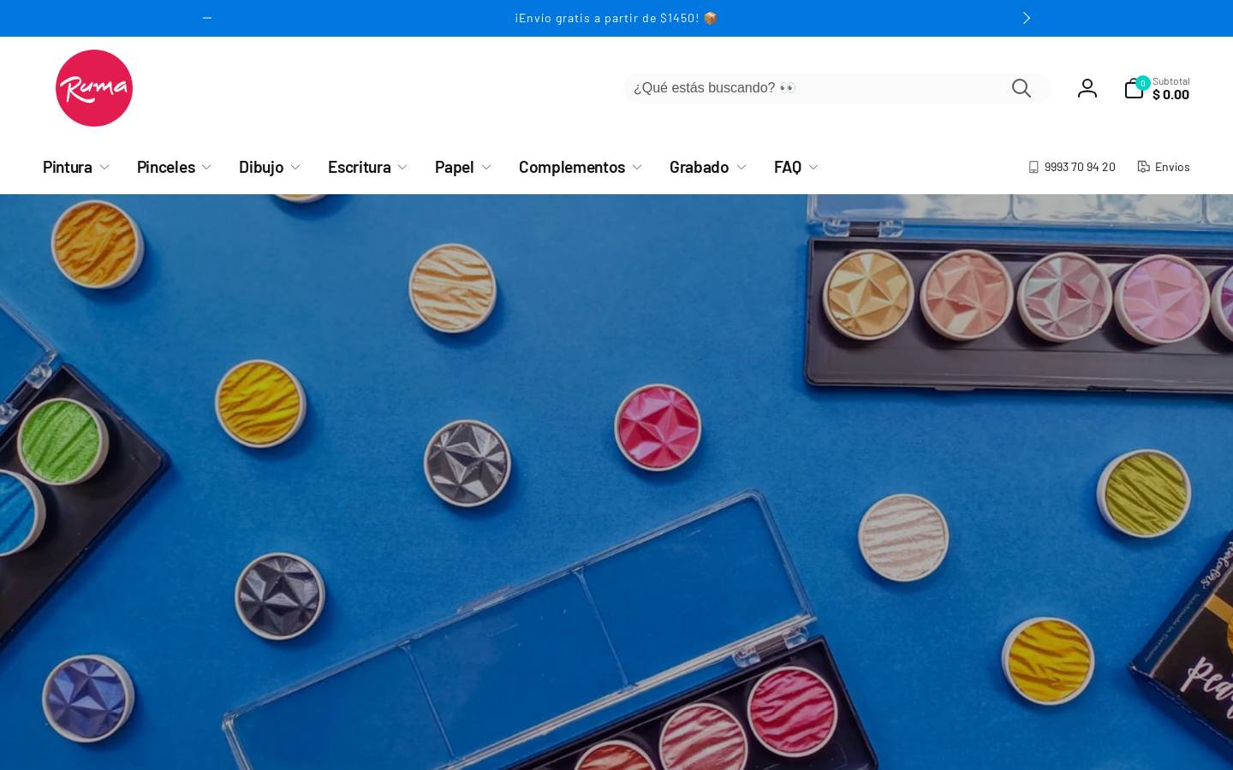This screenshot has height=770, width=1233.
Task: Open the user account icon
Action: pyautogui.click(x=1087, y=88)
